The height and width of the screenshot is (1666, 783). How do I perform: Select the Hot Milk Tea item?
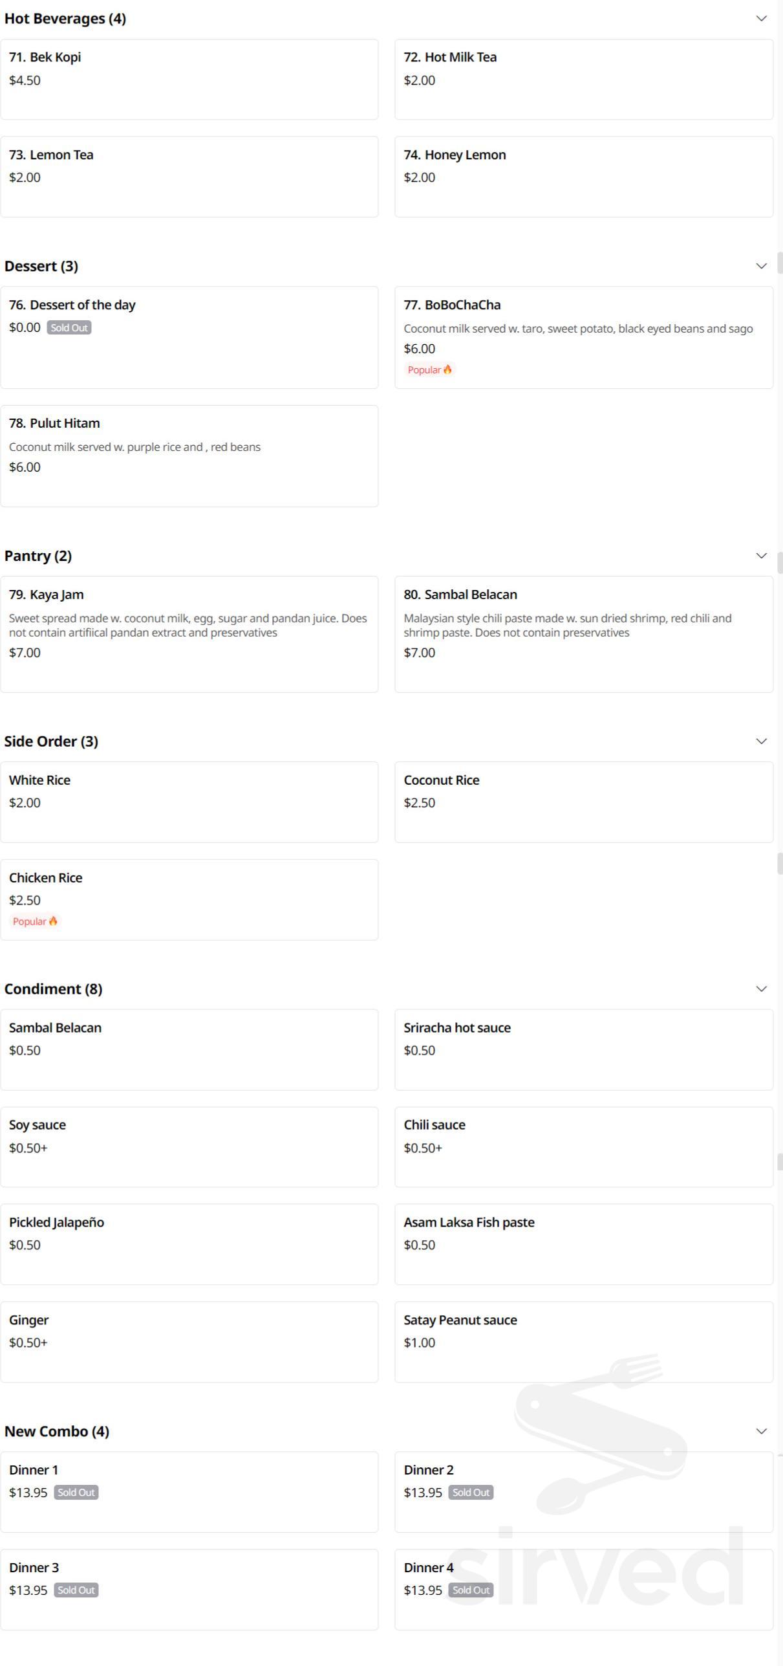pos(583,79)
